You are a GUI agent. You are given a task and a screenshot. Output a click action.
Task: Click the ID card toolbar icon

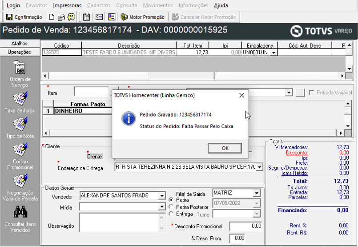pyautogui.click(x=99, y=17)
